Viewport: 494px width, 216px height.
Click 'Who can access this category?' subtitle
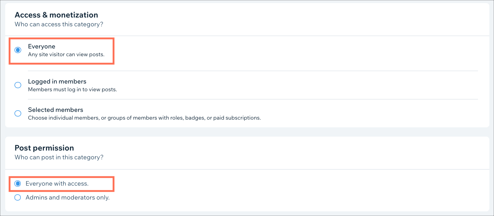[59, 24]
